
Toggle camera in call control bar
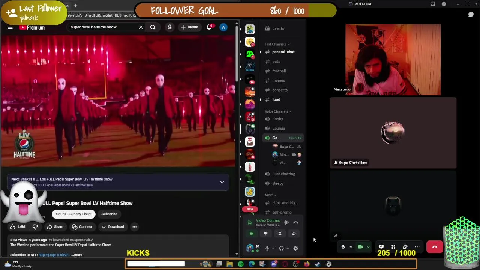(x=360, y=247)
